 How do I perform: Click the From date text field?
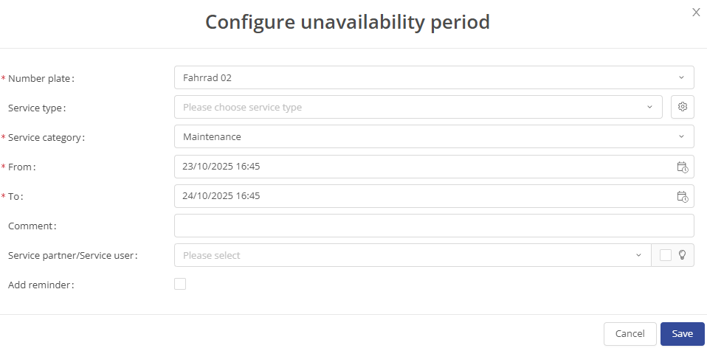click(x=421, y=167)
